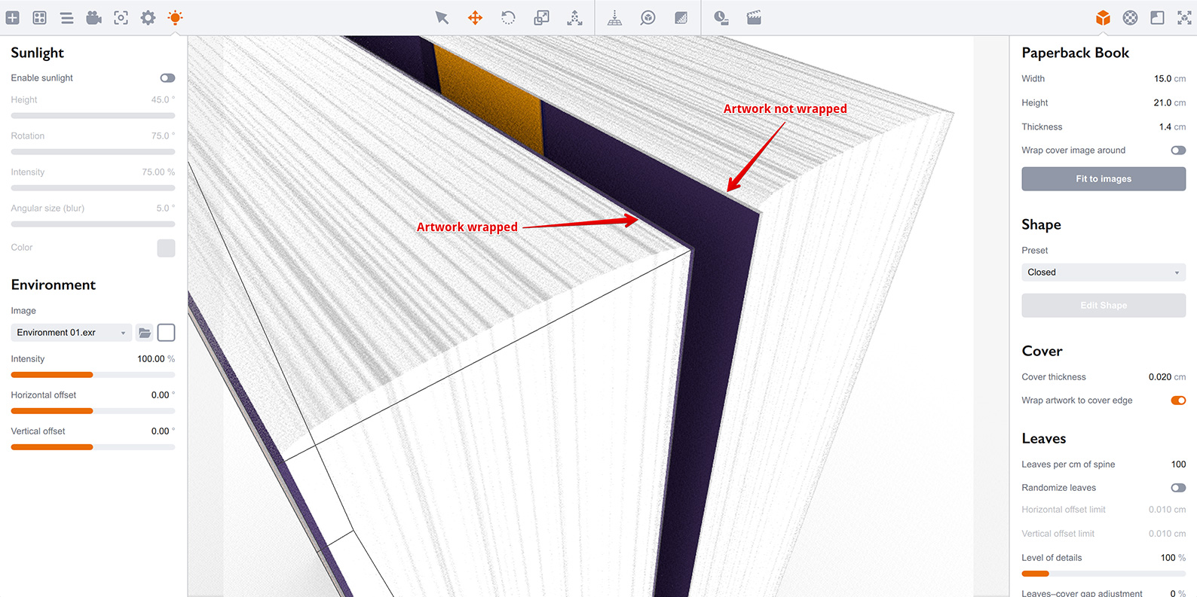
Task: Open the materials sphere panel icon
Action: tap(1130, 17)
